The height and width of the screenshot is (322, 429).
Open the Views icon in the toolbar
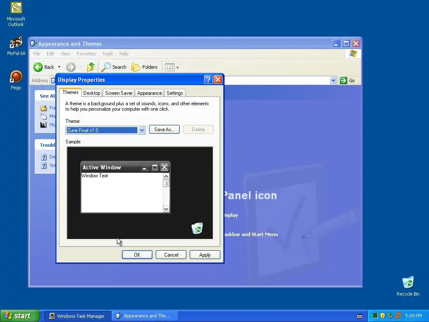coord(170,68)
